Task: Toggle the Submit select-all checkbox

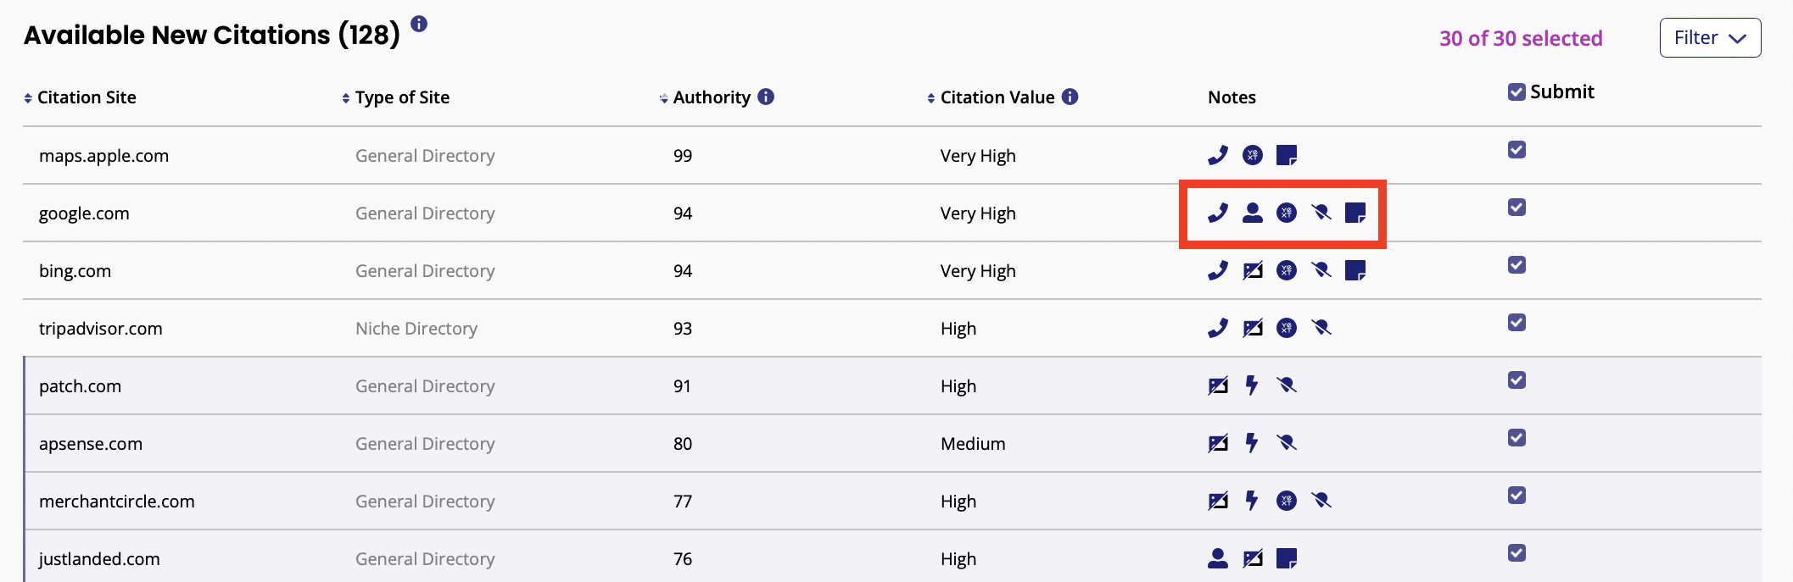Action: pyautogui.click(x=1517, y=91)
